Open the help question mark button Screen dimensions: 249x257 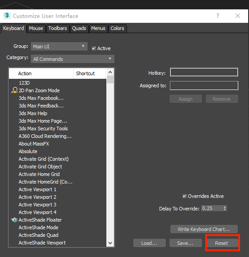pos(218,16)
